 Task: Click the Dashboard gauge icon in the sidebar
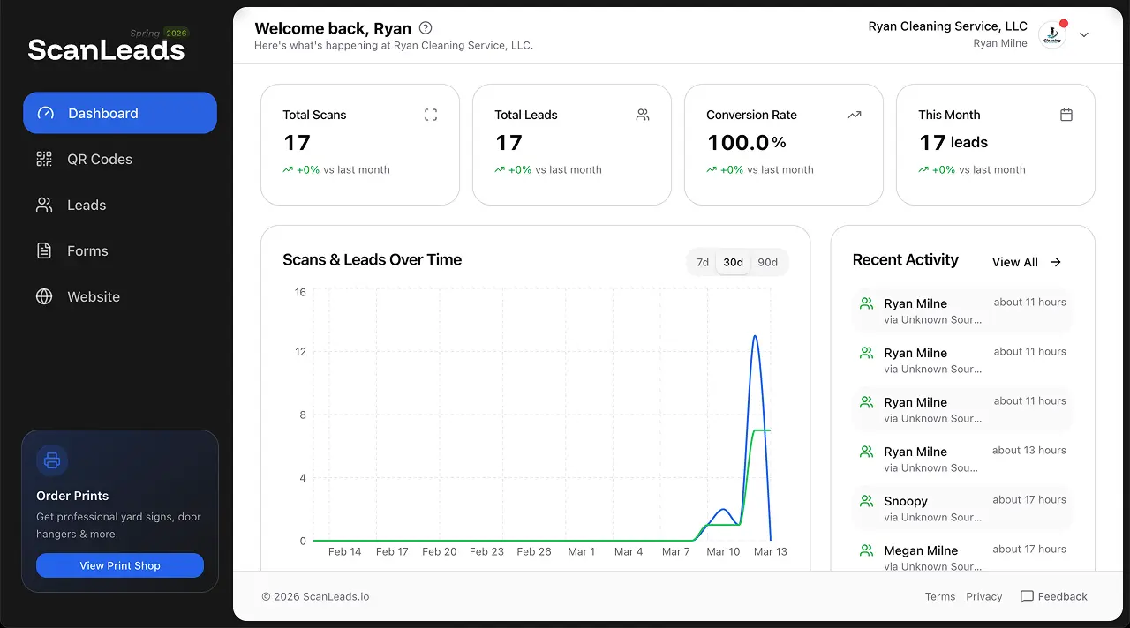coord(45,113)
